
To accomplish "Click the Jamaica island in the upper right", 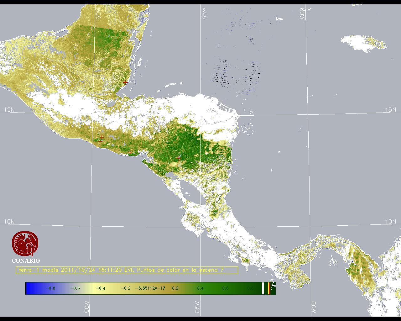I will [363, 42].
